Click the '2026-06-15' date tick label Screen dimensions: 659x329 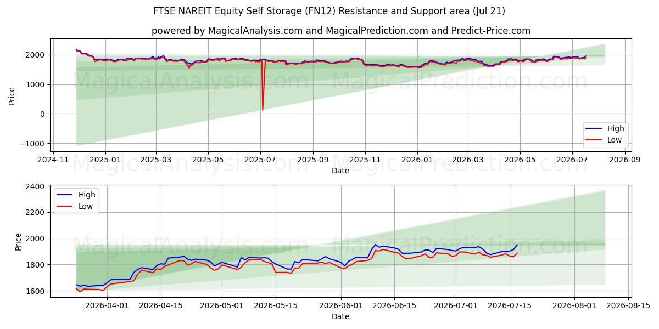coord(394,305)
